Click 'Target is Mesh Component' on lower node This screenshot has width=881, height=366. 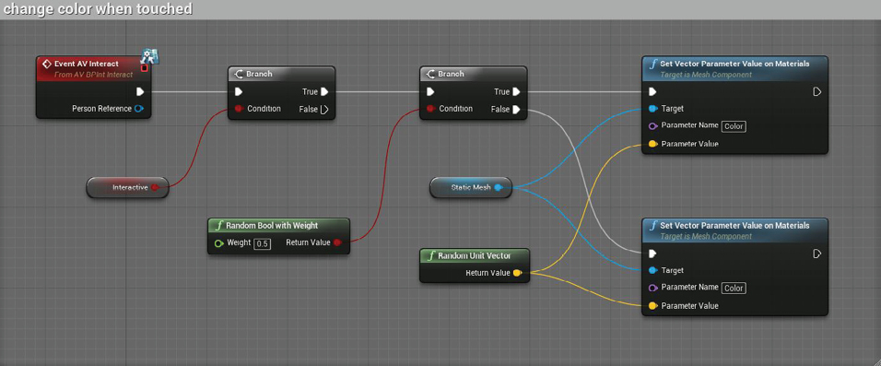[706, 236]
